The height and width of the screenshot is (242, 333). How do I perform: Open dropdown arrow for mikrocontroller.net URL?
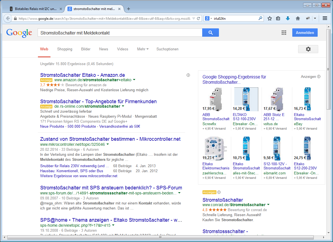tap(108, 144)
